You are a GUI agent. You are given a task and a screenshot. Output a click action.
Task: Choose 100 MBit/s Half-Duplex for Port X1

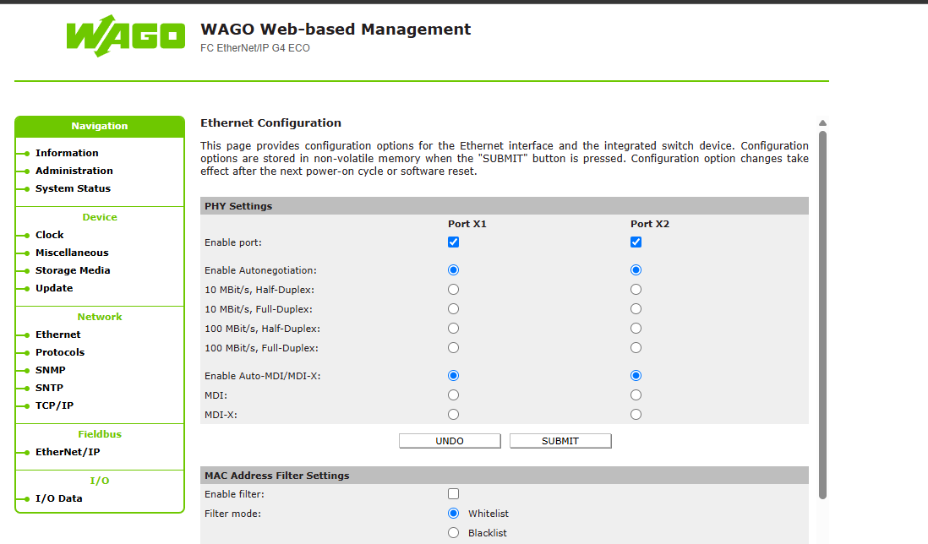pyautogui.click(x=454, y=329)
